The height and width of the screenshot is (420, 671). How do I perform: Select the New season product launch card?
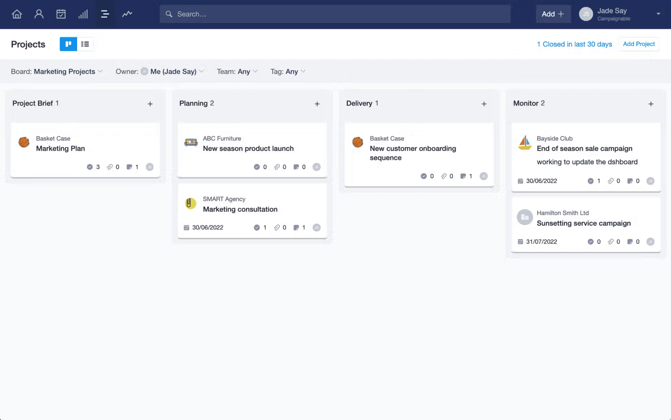pyautogui.click(x=248, y=148)
